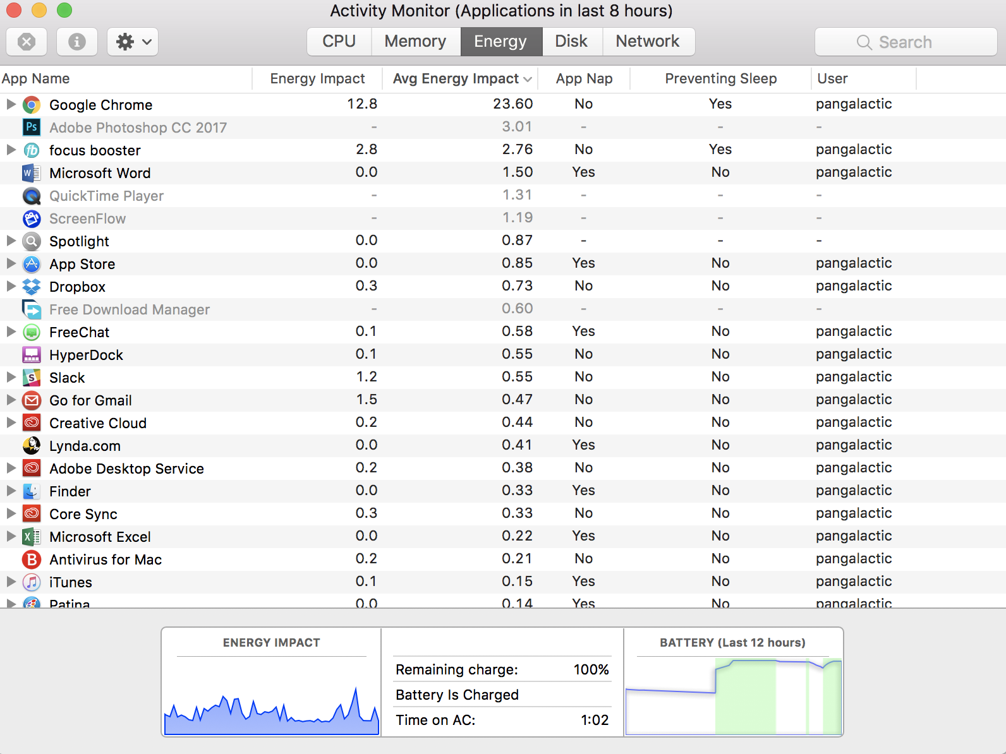Click the Google Chrome app icon
The width and height of the screenshot is (1006, 754).
(32, 105)
